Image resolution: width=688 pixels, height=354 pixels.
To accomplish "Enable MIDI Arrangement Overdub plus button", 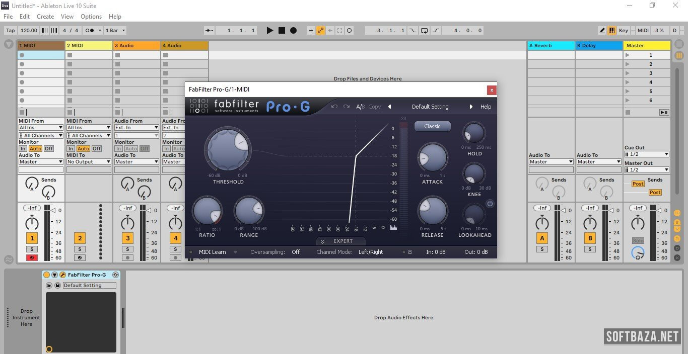I will (311, 30).
